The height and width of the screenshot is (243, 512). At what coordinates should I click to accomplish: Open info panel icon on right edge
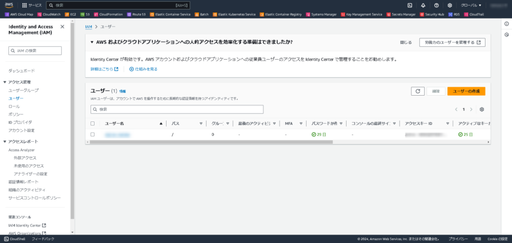pos(506,24)
